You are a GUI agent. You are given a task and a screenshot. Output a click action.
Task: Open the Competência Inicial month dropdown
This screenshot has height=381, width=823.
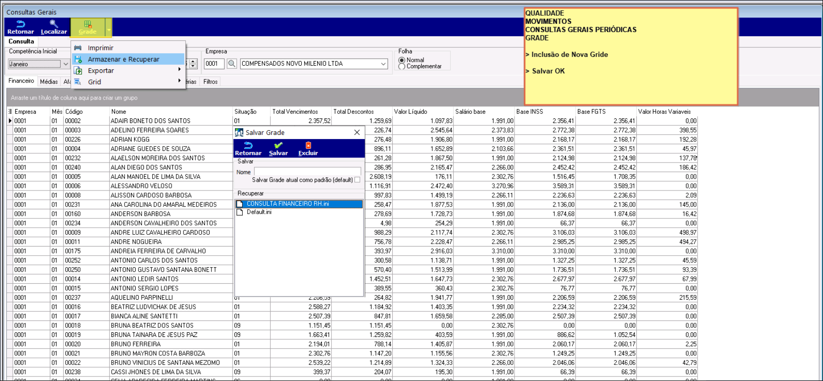pyautogui.click(x=66, y=64)
